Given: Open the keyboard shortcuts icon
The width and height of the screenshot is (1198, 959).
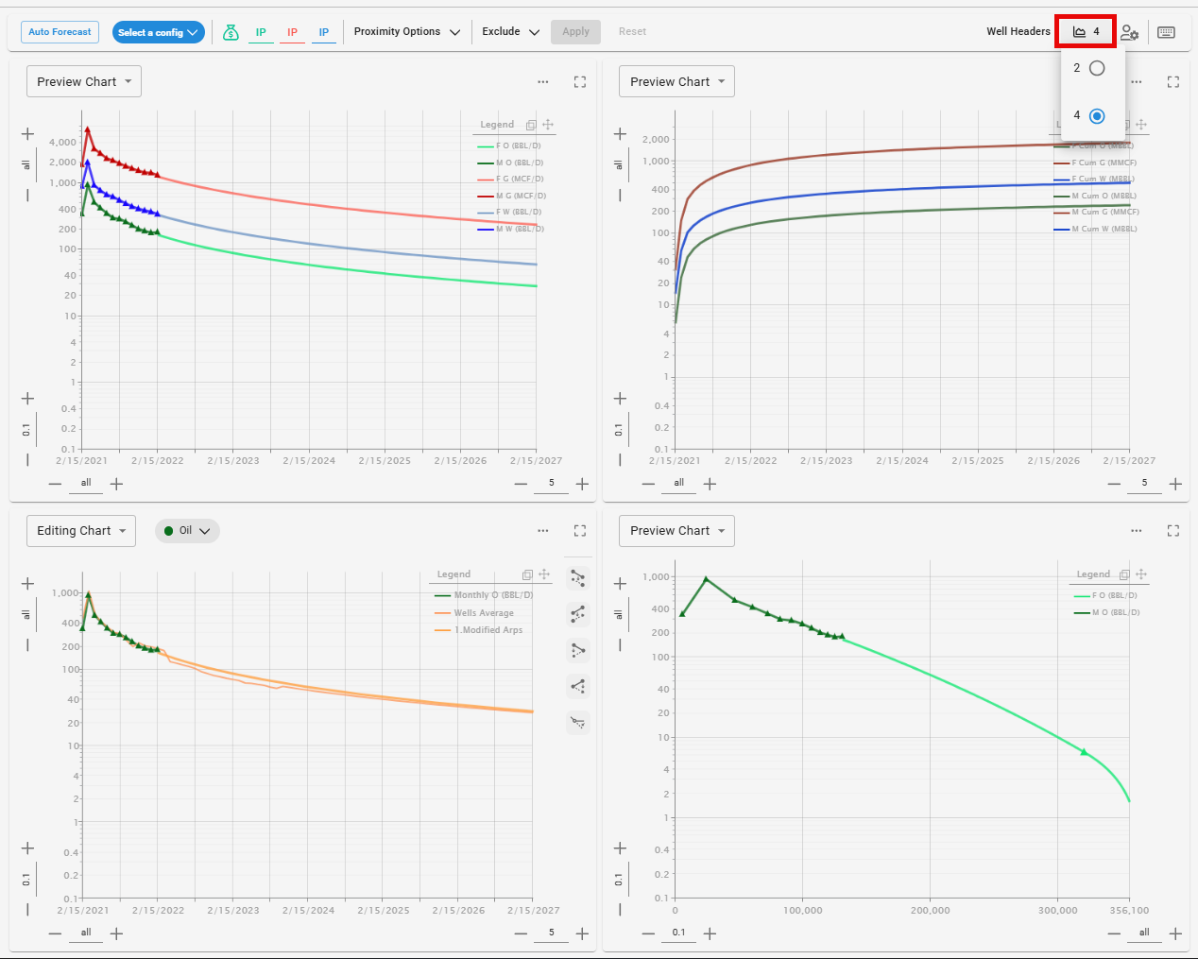Looking at the screenshot, I should (x=1166, y=32).
